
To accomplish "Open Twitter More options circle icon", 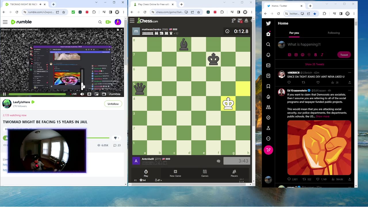I will pyautogui.click(x=268, y=138).
